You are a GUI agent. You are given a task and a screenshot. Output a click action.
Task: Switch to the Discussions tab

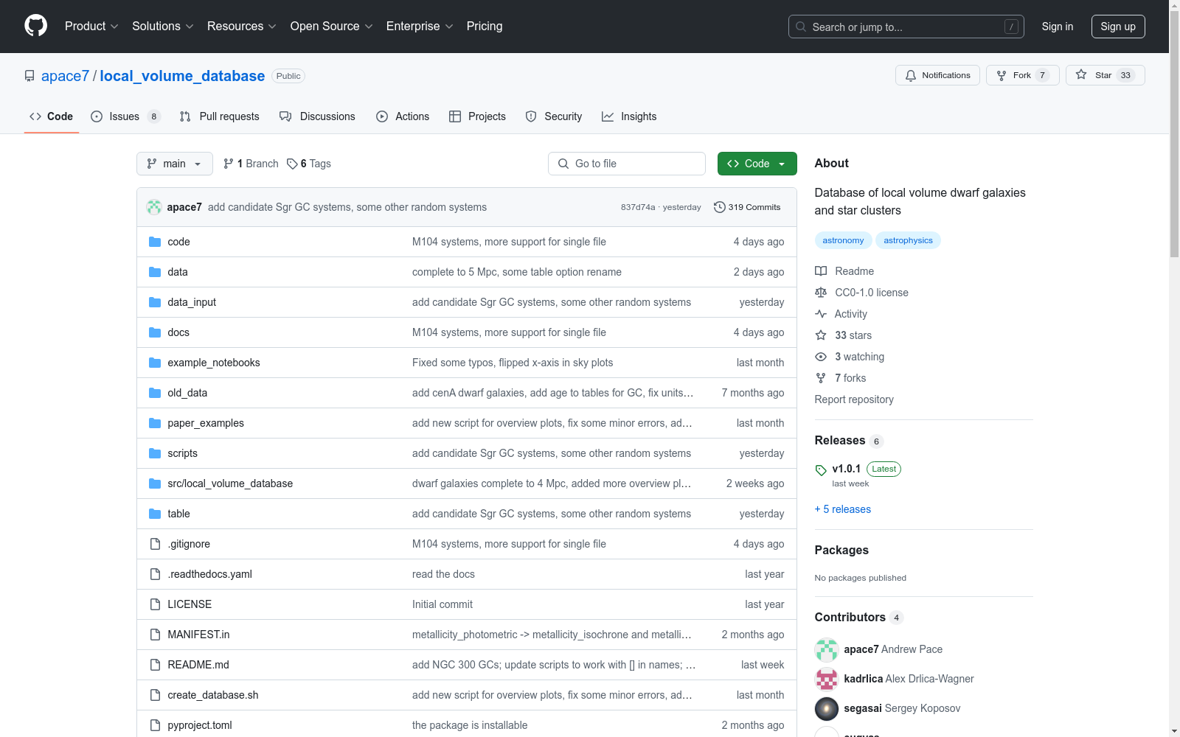317,116
